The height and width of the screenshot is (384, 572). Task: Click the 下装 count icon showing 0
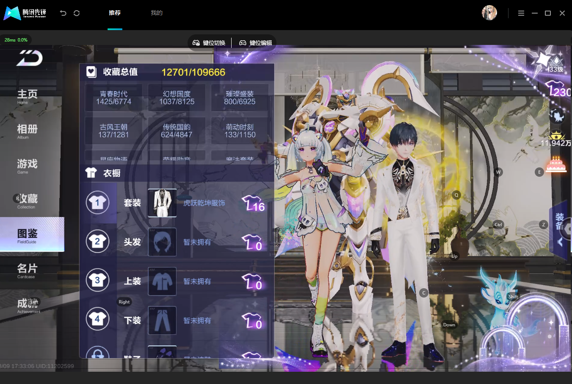click(253, 321)
